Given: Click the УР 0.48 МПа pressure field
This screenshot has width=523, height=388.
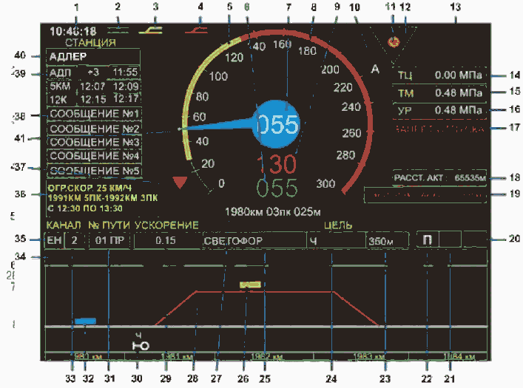Looking at the screenshot, I should point(439,110).
